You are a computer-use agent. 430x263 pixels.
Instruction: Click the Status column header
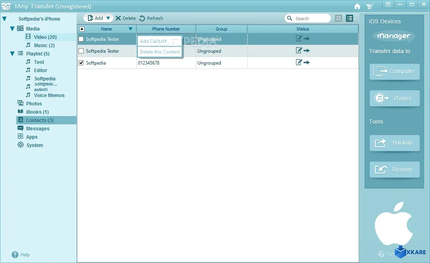coord(303,29)
